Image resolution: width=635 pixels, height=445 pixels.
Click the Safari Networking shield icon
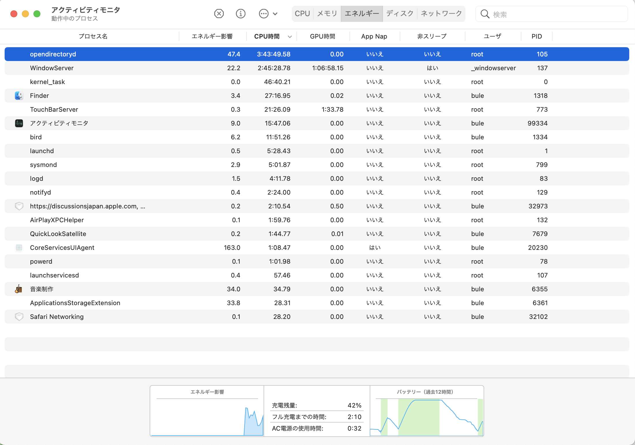coord(19,317)
